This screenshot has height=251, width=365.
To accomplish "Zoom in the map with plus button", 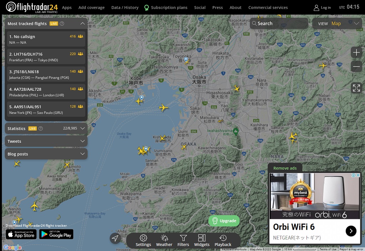I will pyautogui.click(x=356, y=53).
